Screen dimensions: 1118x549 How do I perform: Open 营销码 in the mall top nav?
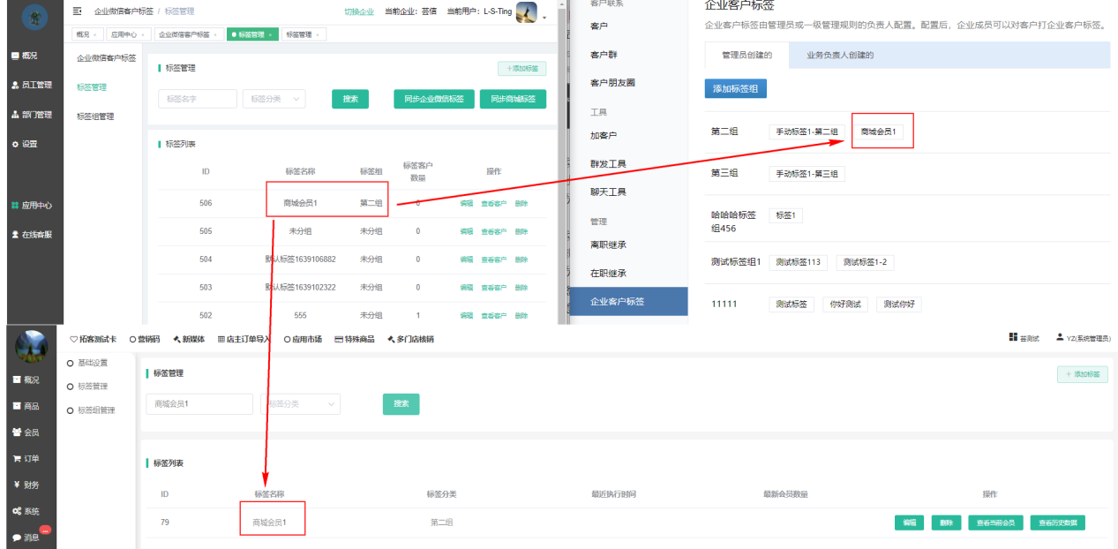(x=145, y=339)
